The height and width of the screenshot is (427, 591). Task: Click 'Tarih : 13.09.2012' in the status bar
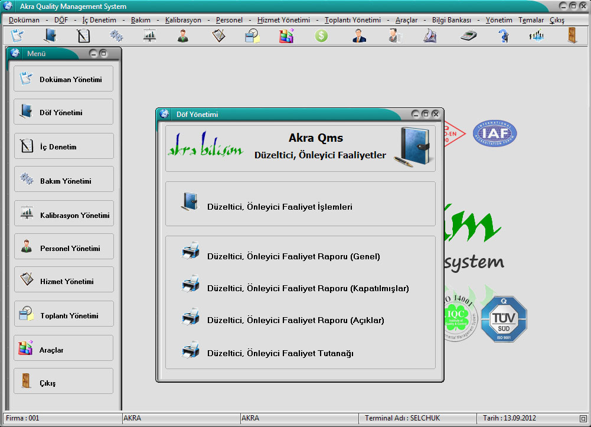[509, 418]
